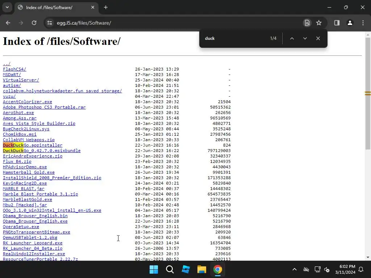This screenshot has width=371, height=278.
Task: View site information icon in address bar
Action: click(50, 23)
